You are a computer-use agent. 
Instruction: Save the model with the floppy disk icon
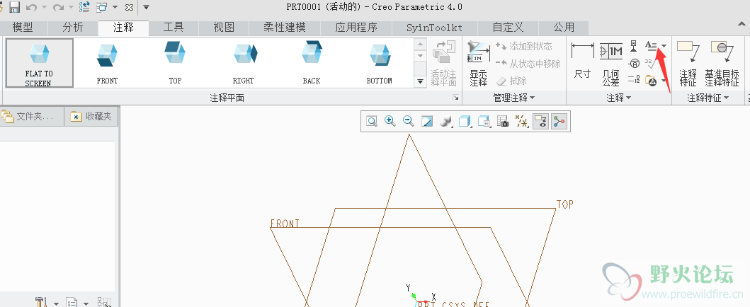tap(14, 7)
